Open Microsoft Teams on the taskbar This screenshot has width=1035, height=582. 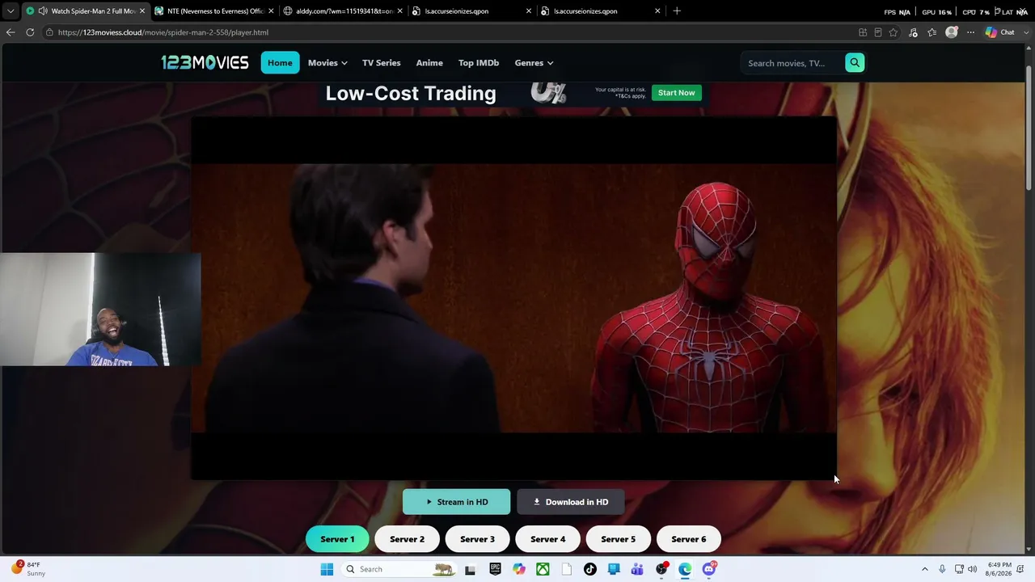[x=637, y=569]
